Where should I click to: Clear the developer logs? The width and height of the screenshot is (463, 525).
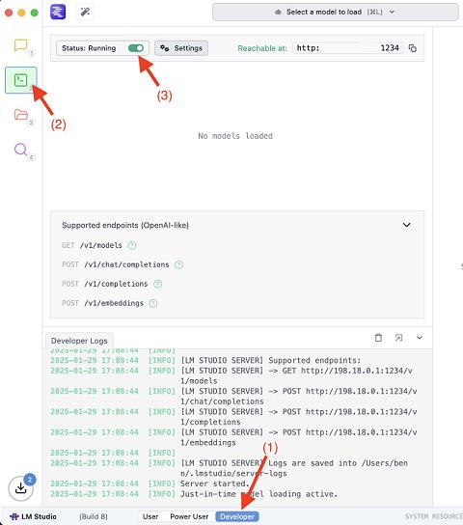(378, 338)
